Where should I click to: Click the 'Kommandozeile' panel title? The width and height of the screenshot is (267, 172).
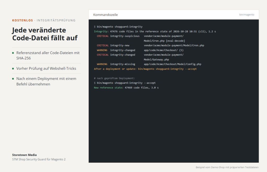click(105, 15)
